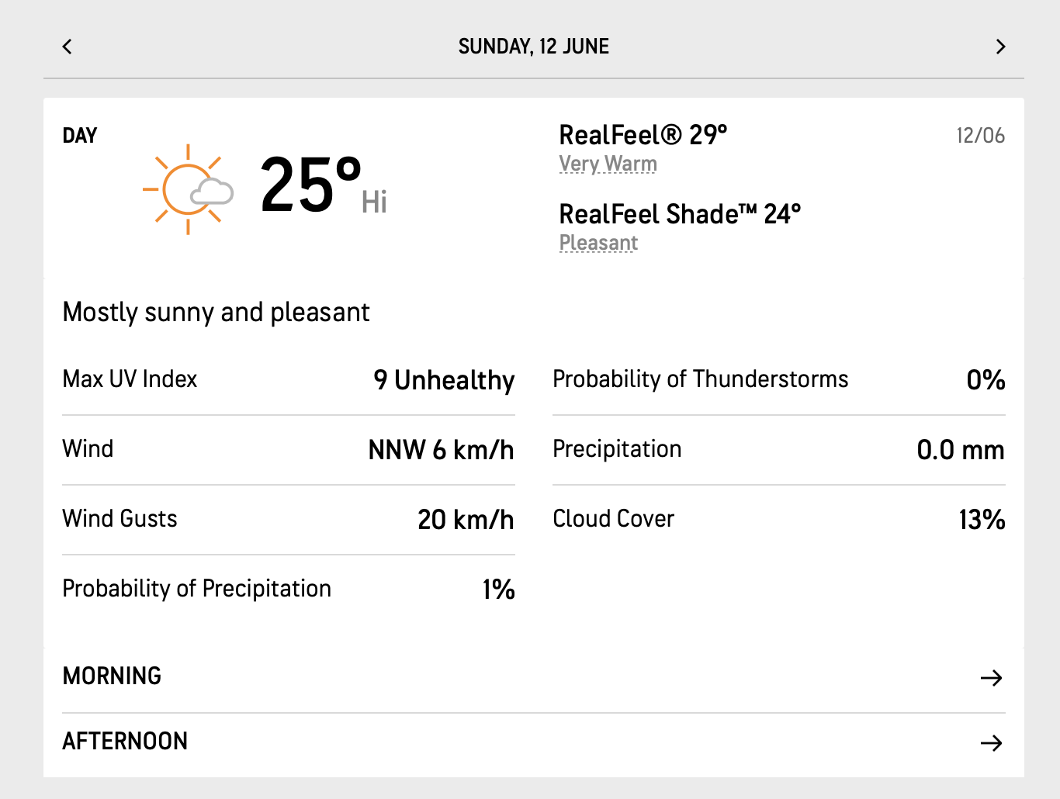
Task: Click the 12/06 date label
Action: point(980,136)
